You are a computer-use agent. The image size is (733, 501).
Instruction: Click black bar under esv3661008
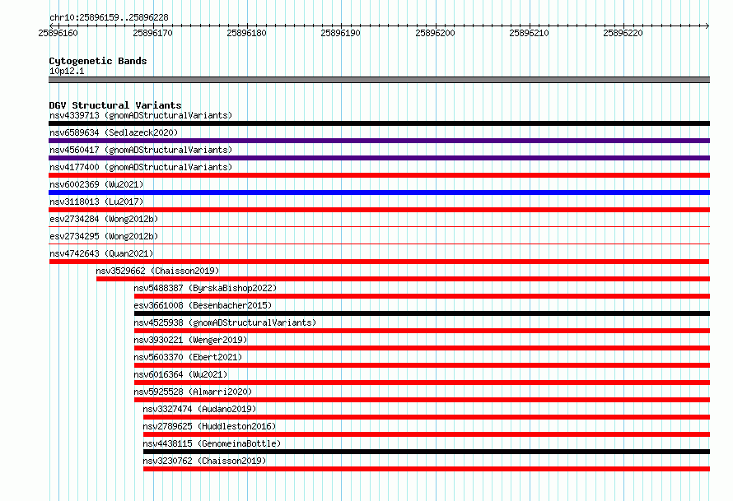tap(423, 313)
